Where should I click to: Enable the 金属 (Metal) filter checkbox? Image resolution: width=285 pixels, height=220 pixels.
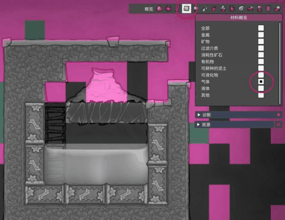pyautogui.click(x=261, y=35)
